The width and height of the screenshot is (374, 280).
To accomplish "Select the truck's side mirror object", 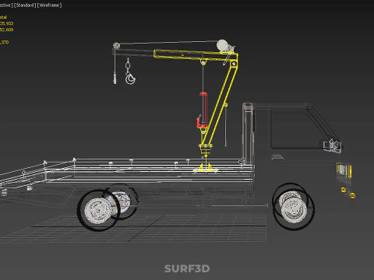I will [332, 145].
